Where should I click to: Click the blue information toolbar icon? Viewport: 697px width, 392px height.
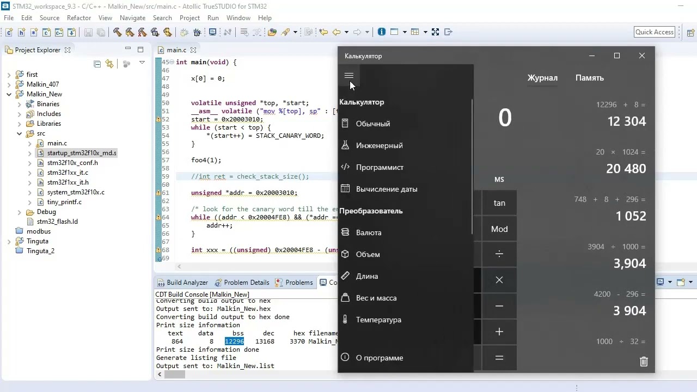381,32
